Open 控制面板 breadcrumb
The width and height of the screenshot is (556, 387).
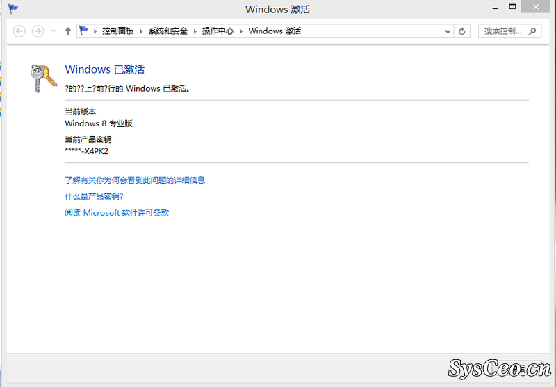118,31
